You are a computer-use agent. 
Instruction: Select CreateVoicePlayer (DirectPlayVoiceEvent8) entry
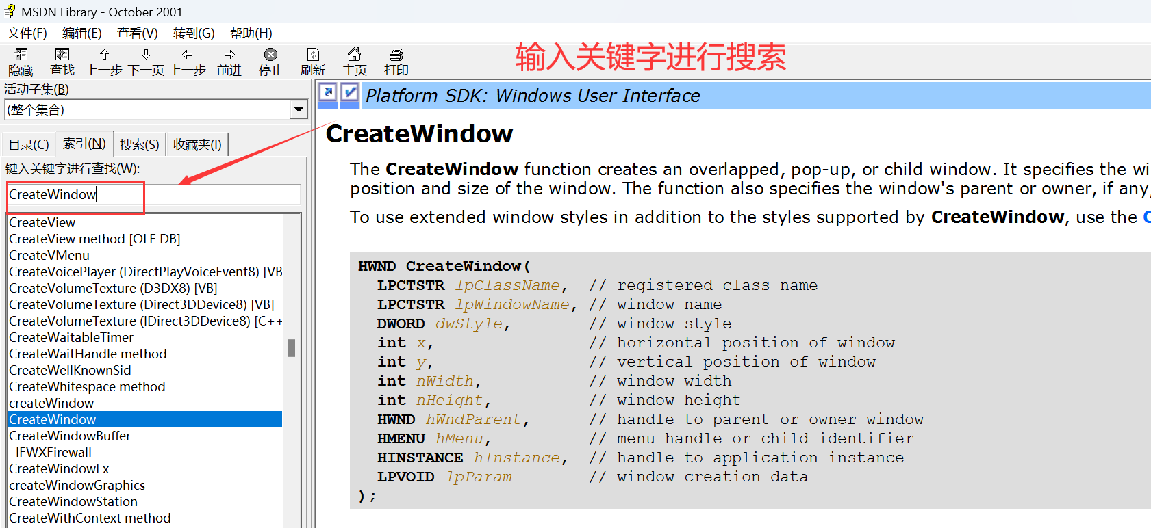click(x=145, y=272)
